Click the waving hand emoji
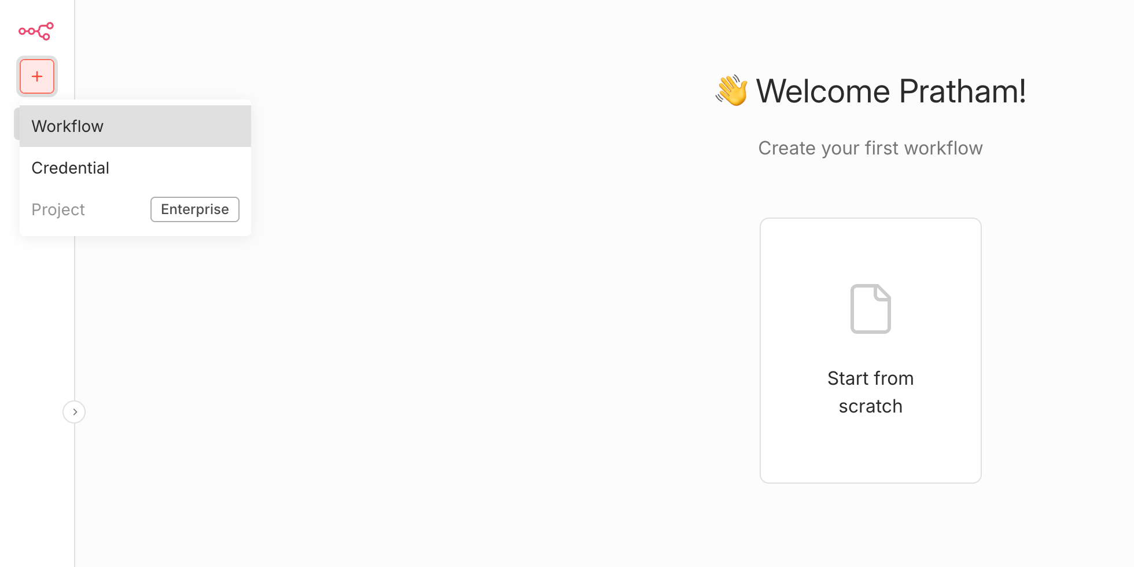 pyautogui.click(x=731, y=91)
